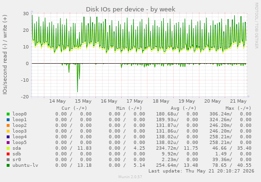Click the y-axis value -20
The width and height of the screenshot is (261, 182).
[25, 97]
